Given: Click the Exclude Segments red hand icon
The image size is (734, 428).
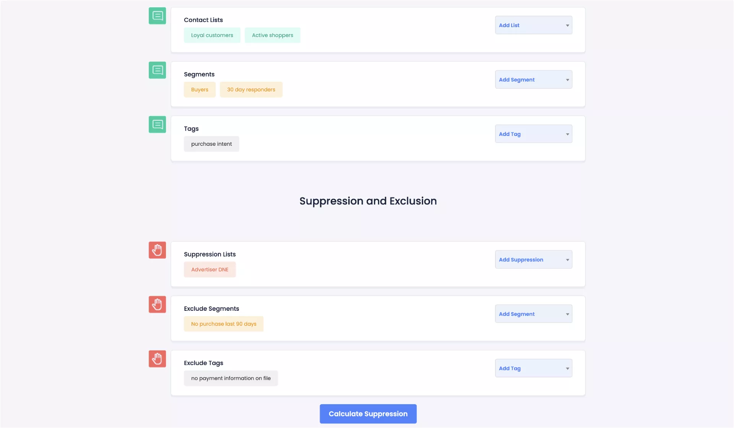Looking at the screenshot, I should coord(157,305).
